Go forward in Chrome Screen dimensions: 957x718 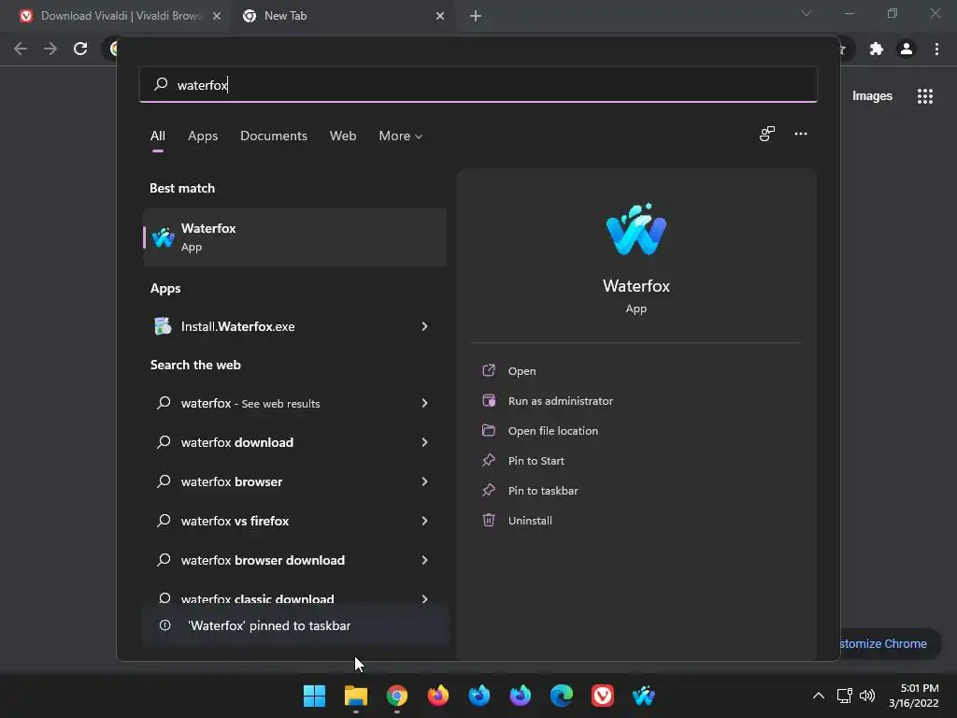50,49
